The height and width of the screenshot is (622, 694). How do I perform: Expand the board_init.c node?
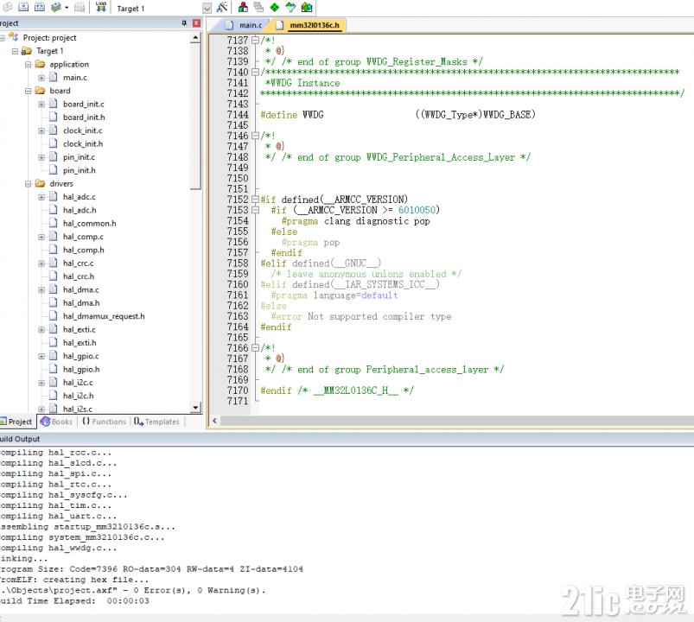41,105
